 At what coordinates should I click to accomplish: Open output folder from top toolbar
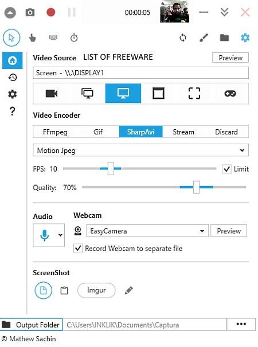tap(224, 37)
